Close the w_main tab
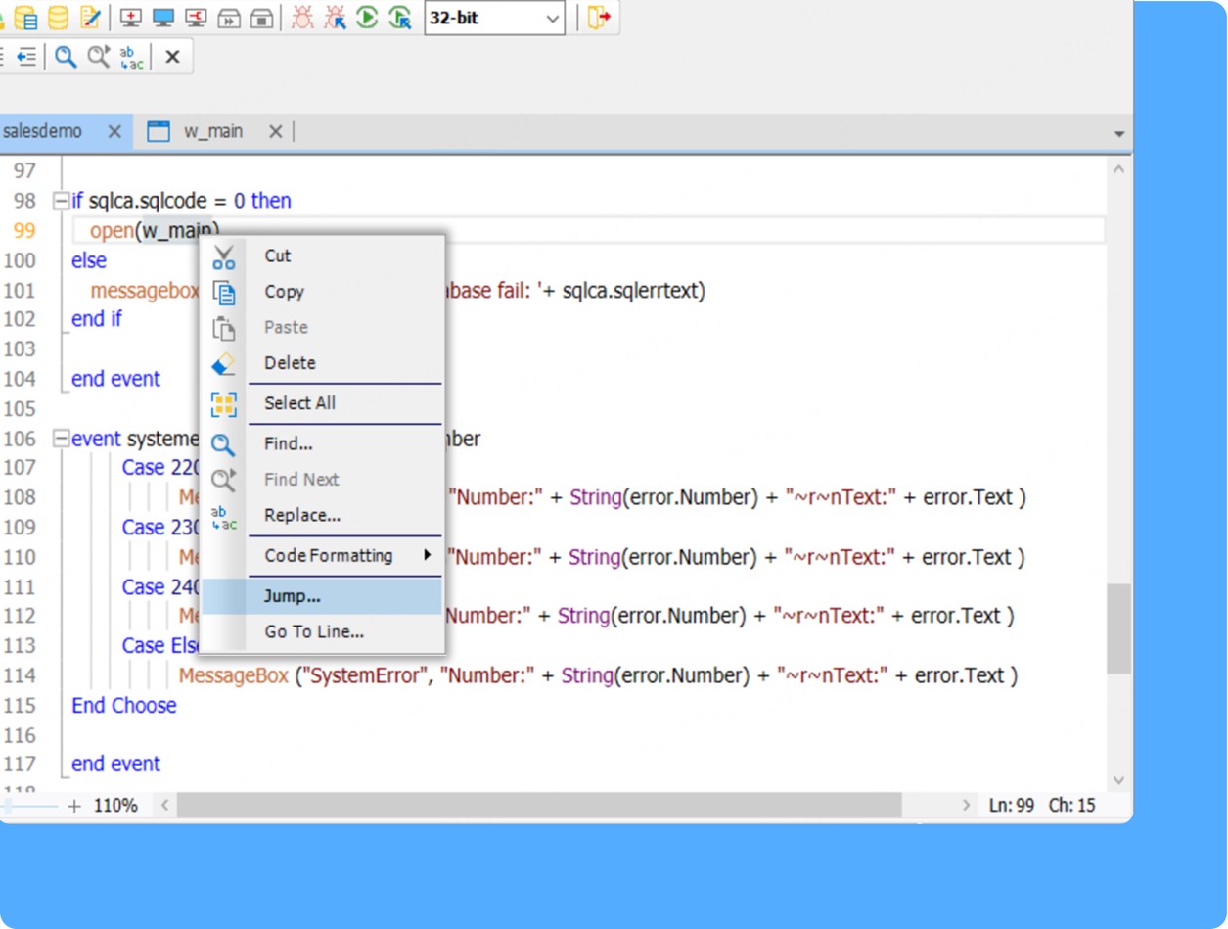Viewport: 1228px width, 929px height. (275, 131)
